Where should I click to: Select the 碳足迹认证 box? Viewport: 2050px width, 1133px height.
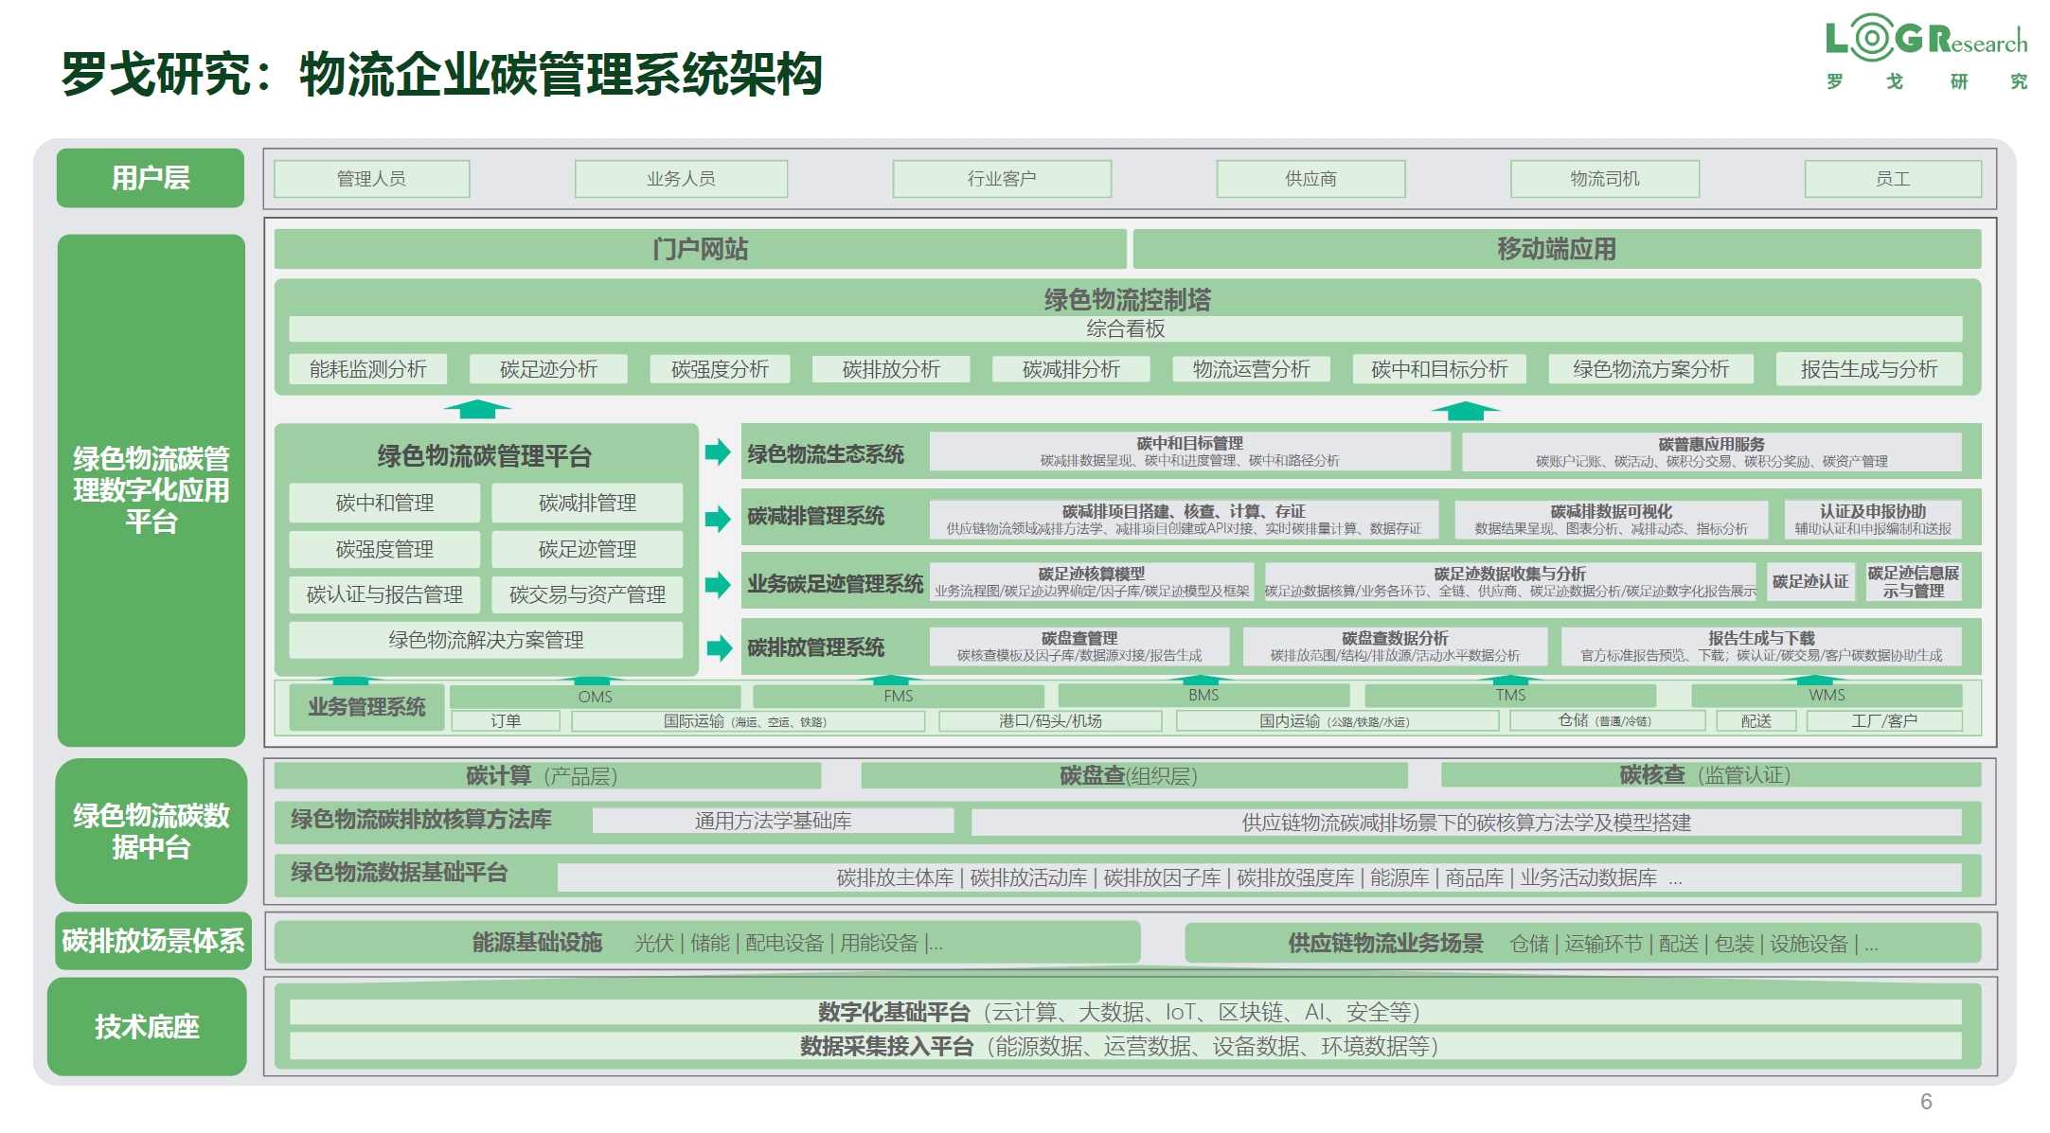click(1809, 582)
